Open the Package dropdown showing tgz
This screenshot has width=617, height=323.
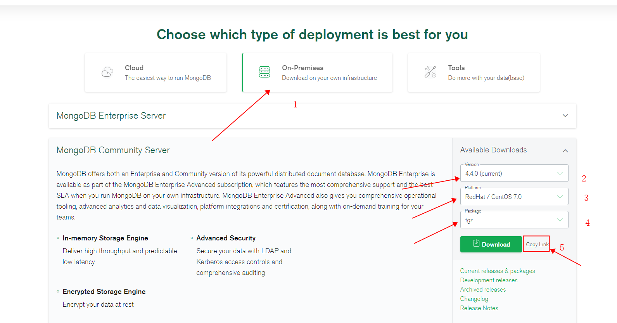514,220
